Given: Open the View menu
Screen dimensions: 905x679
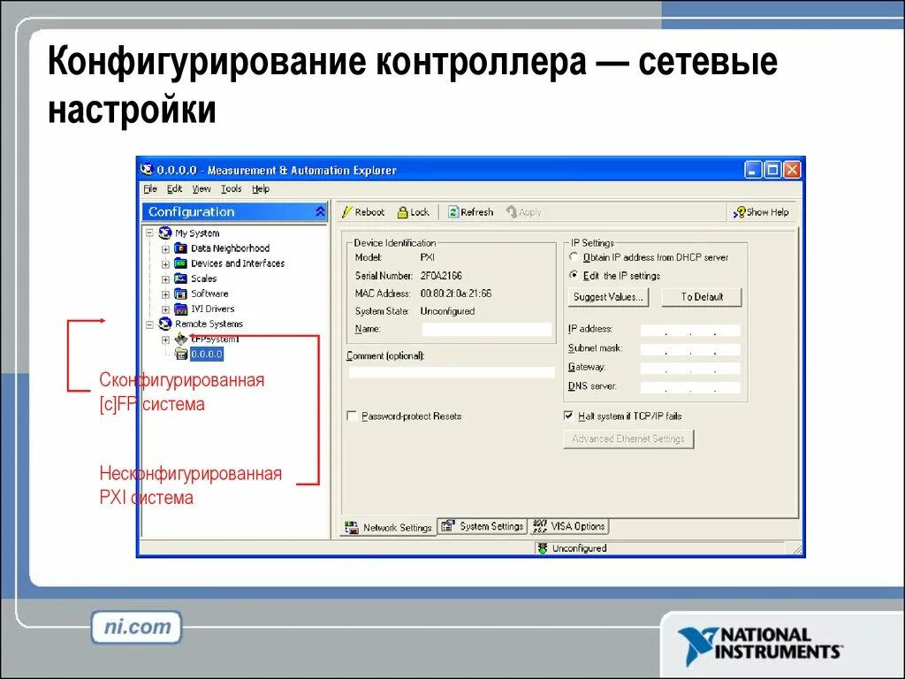Looking at the screenshot, I should pyautogui.click(x=202, y=189).
